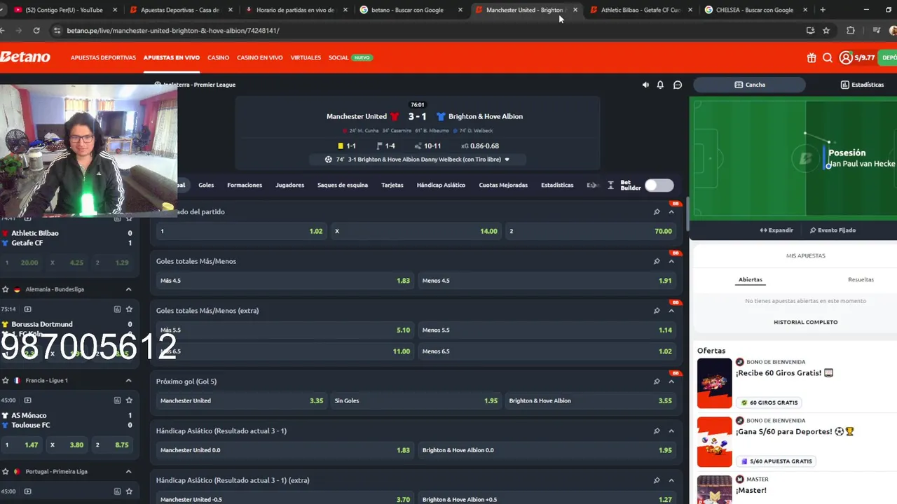Pin the Goles totales Más/Menos (extra) market
The height and width of the screenshot is (504, 897).
[x=657, y=311]
